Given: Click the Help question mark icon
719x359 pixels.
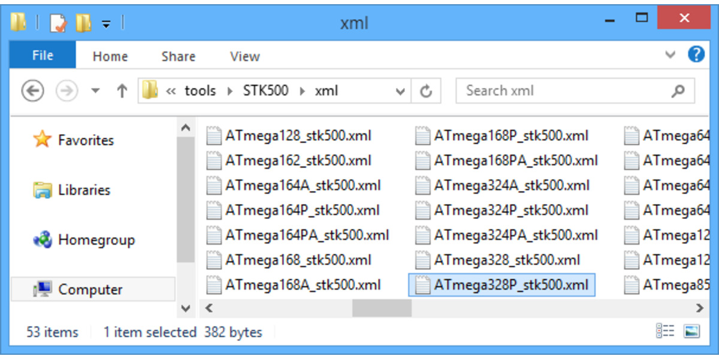Looking at the screenshot, I should (697, 54).
